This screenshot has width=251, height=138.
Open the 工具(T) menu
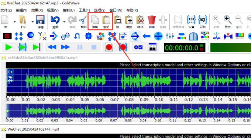click(x=84, y=11)
